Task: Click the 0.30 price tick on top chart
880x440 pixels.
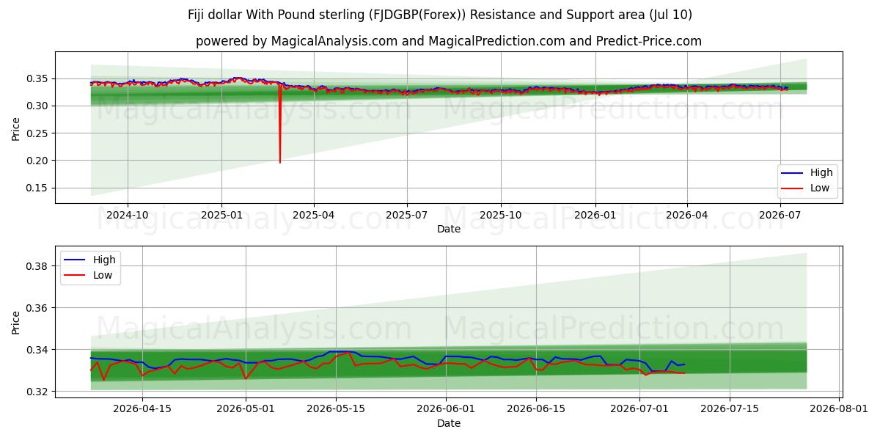Action: (x=38, y=106)
